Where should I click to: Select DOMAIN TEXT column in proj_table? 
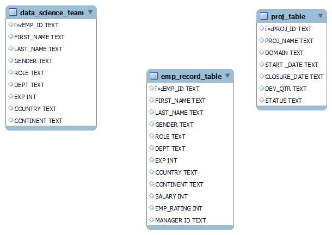tap(284, 53)
